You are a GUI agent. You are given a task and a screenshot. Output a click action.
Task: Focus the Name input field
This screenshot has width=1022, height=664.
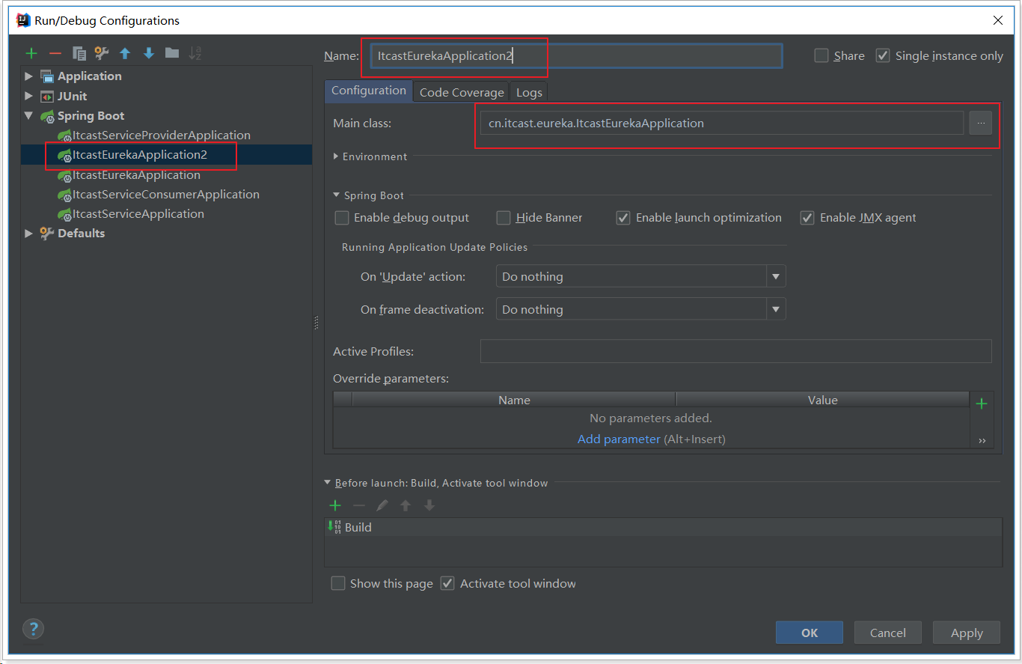[576, 56]
